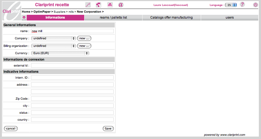Open the Language dropdown
Viewport: 261px width, 139px height.
pyautogui.click(x=231, y=5)
